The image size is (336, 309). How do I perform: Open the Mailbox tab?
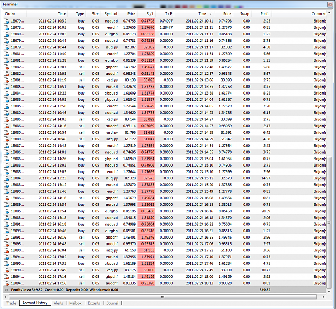pyautogui.click(x=75, y=303)
